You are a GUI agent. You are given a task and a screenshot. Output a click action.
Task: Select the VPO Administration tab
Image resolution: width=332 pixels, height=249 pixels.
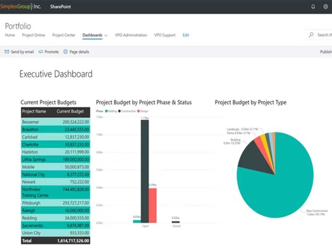coord(131,35)
